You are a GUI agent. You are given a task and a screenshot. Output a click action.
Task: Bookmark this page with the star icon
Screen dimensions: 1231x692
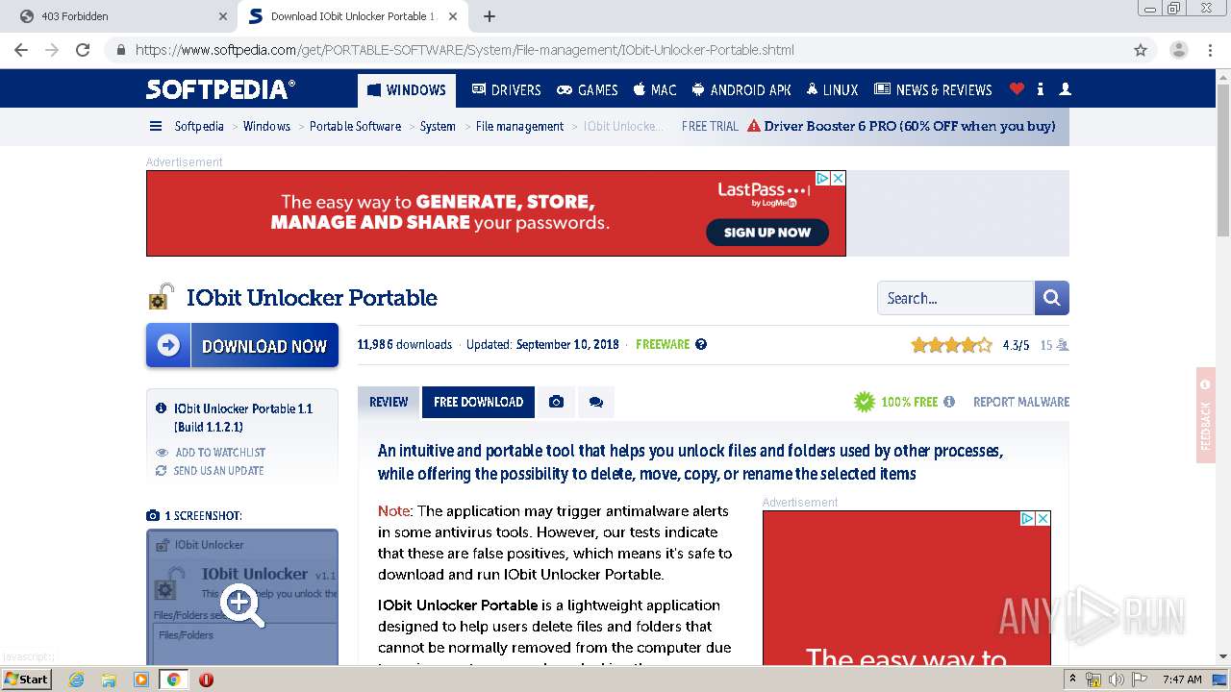pyautogui.click(x=1141, y=50)
